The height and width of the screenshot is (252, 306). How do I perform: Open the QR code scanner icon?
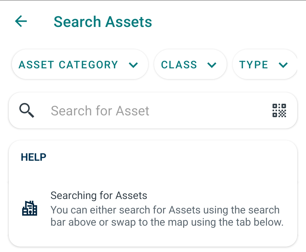pos(279,111)
